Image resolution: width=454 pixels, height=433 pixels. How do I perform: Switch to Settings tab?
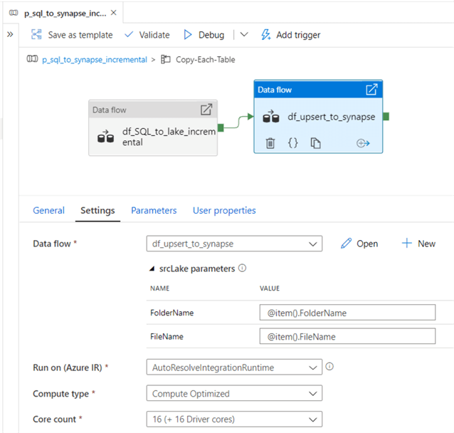pyautogui.click(x=97, y=210)
